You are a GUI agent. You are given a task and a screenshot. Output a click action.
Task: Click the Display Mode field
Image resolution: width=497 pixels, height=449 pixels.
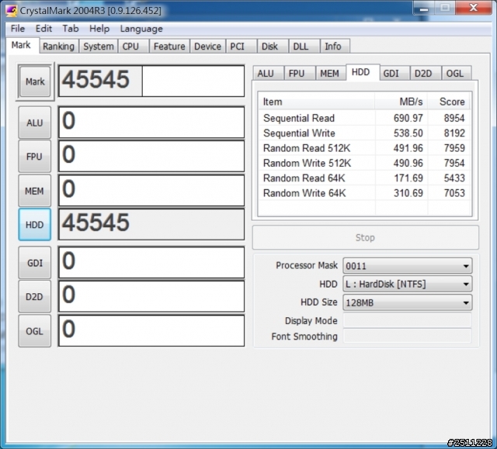click(x=407, y=320)
